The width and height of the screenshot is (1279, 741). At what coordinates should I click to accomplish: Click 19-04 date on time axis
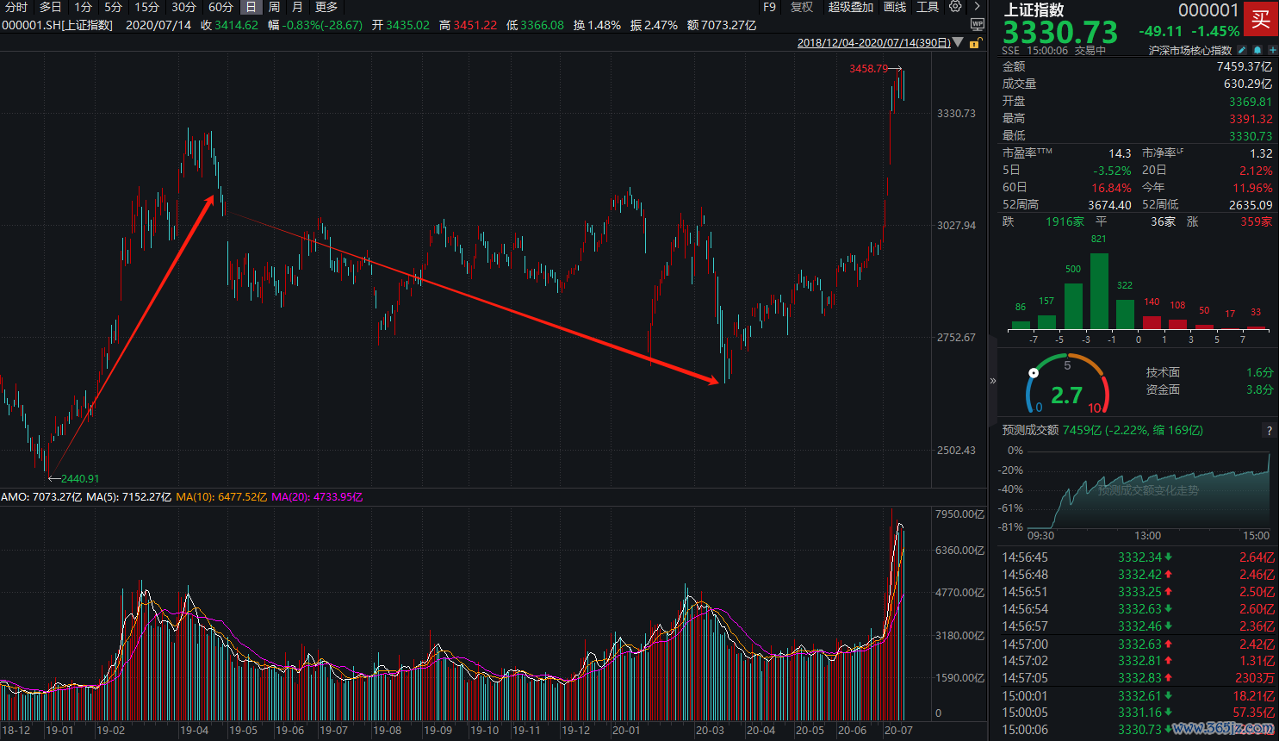194,731
